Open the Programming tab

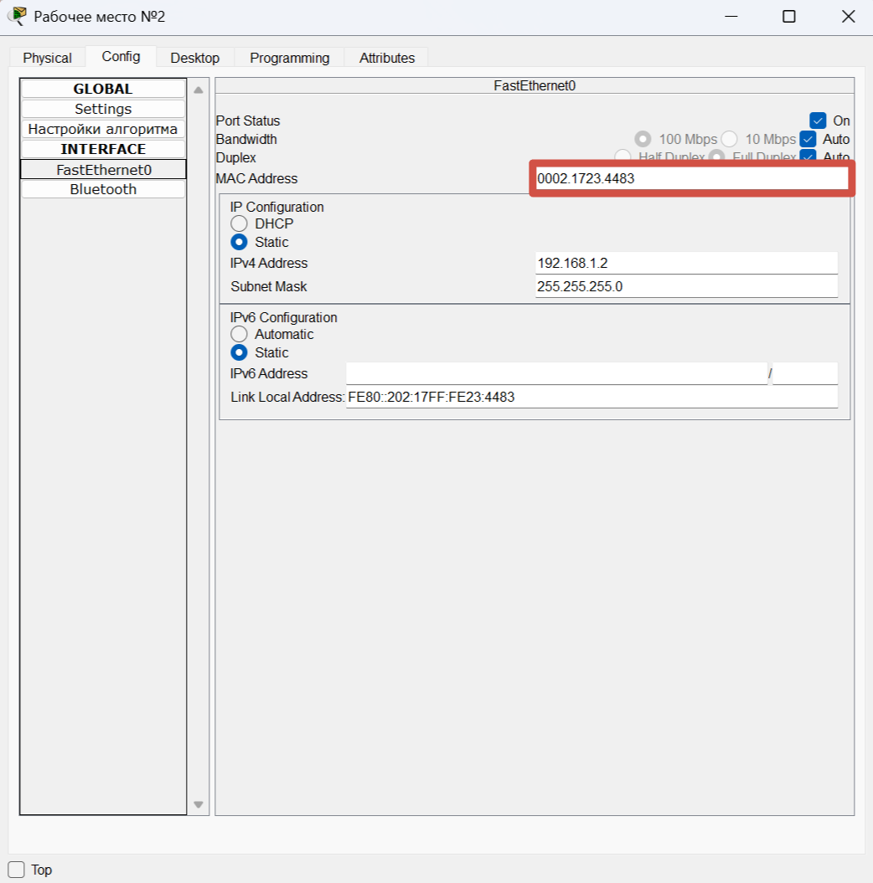[x=290, y=58]
